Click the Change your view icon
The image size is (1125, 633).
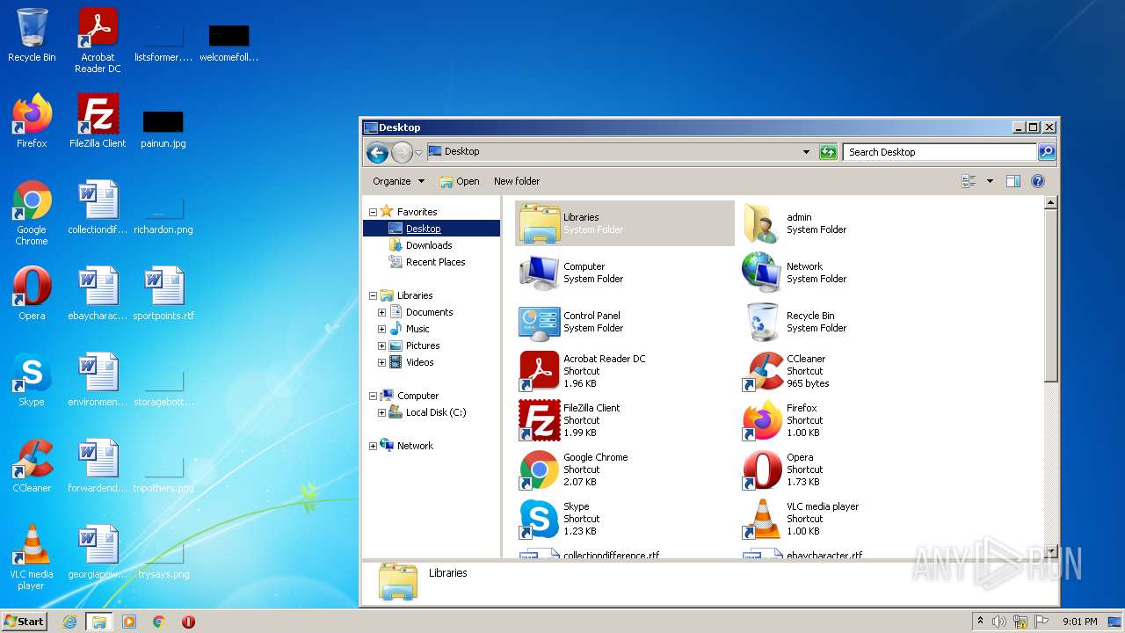(x=969, y=181)
